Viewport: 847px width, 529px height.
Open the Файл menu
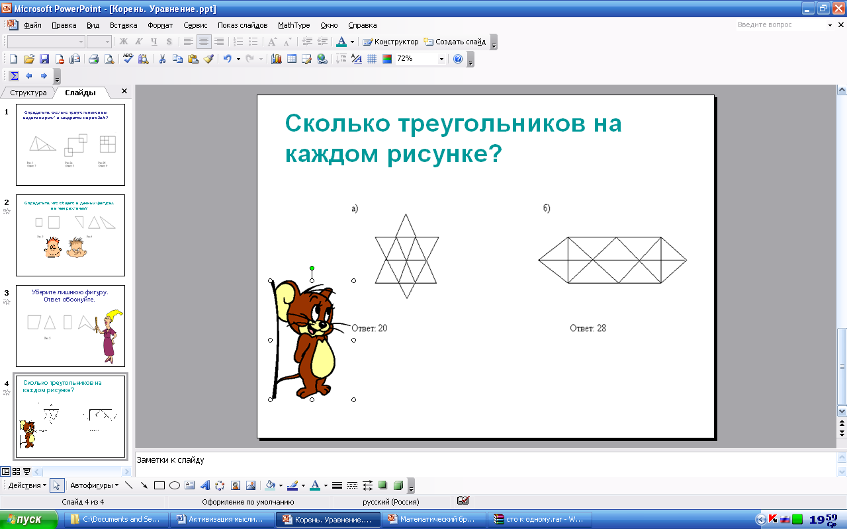pyautogui.click(x=32, y=25)
